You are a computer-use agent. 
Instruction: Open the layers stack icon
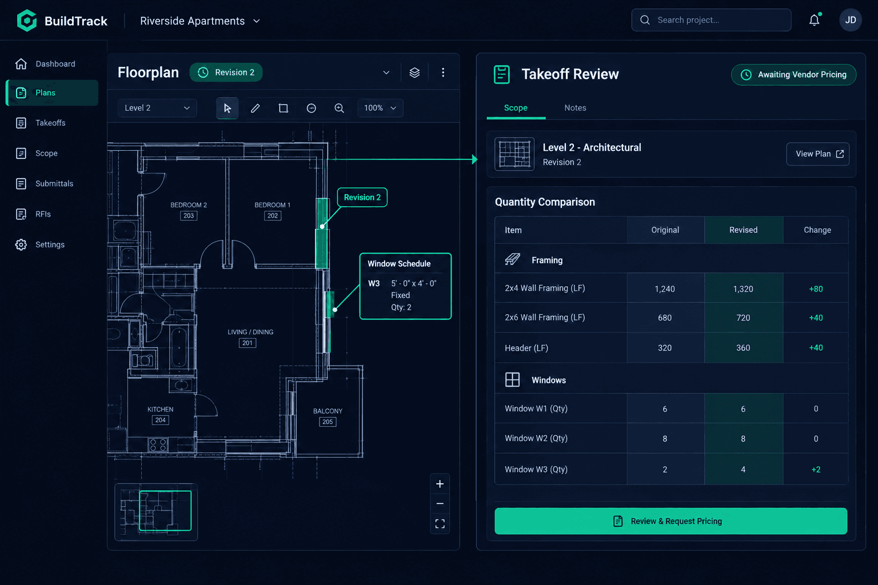(x=414, y=73)
